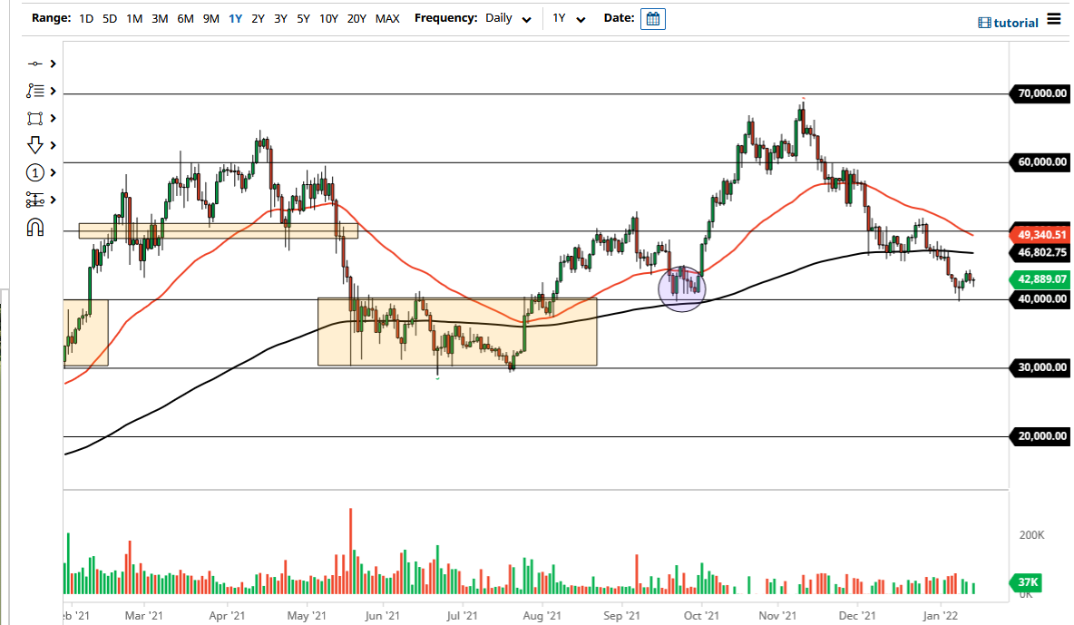Viewport: 1074px width, 625px height.
Task: Open the calendar date picker
Action: 653,18
